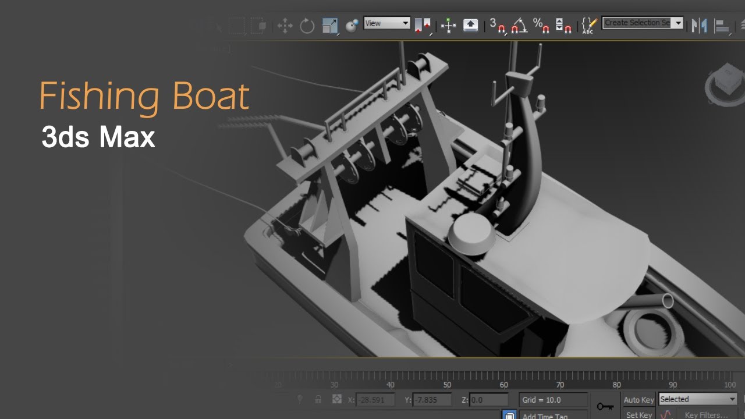745x419 pixels.
Task: Click the X coordinate field
Action: click(x=375, y=400)
